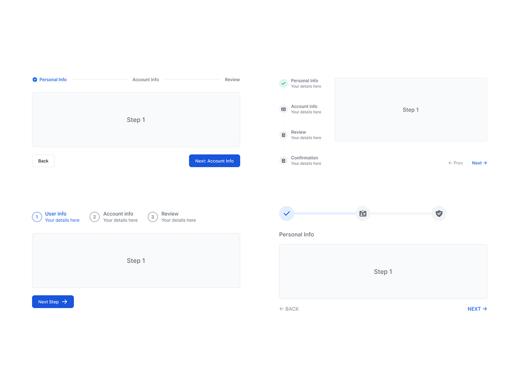Click the Step 1 content placeholder area
Screen dimensions: 519x389
[136, 120]
